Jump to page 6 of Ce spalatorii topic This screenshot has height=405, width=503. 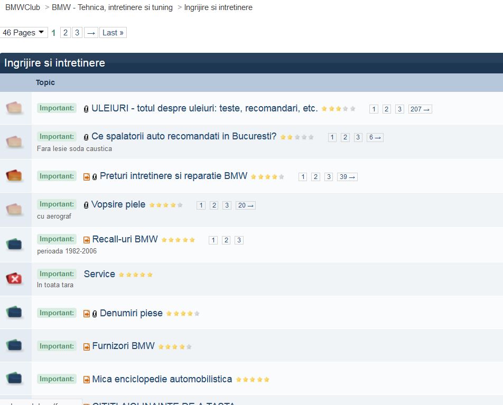[x=375, y=137]
